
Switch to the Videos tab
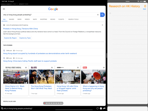point(27,19)
